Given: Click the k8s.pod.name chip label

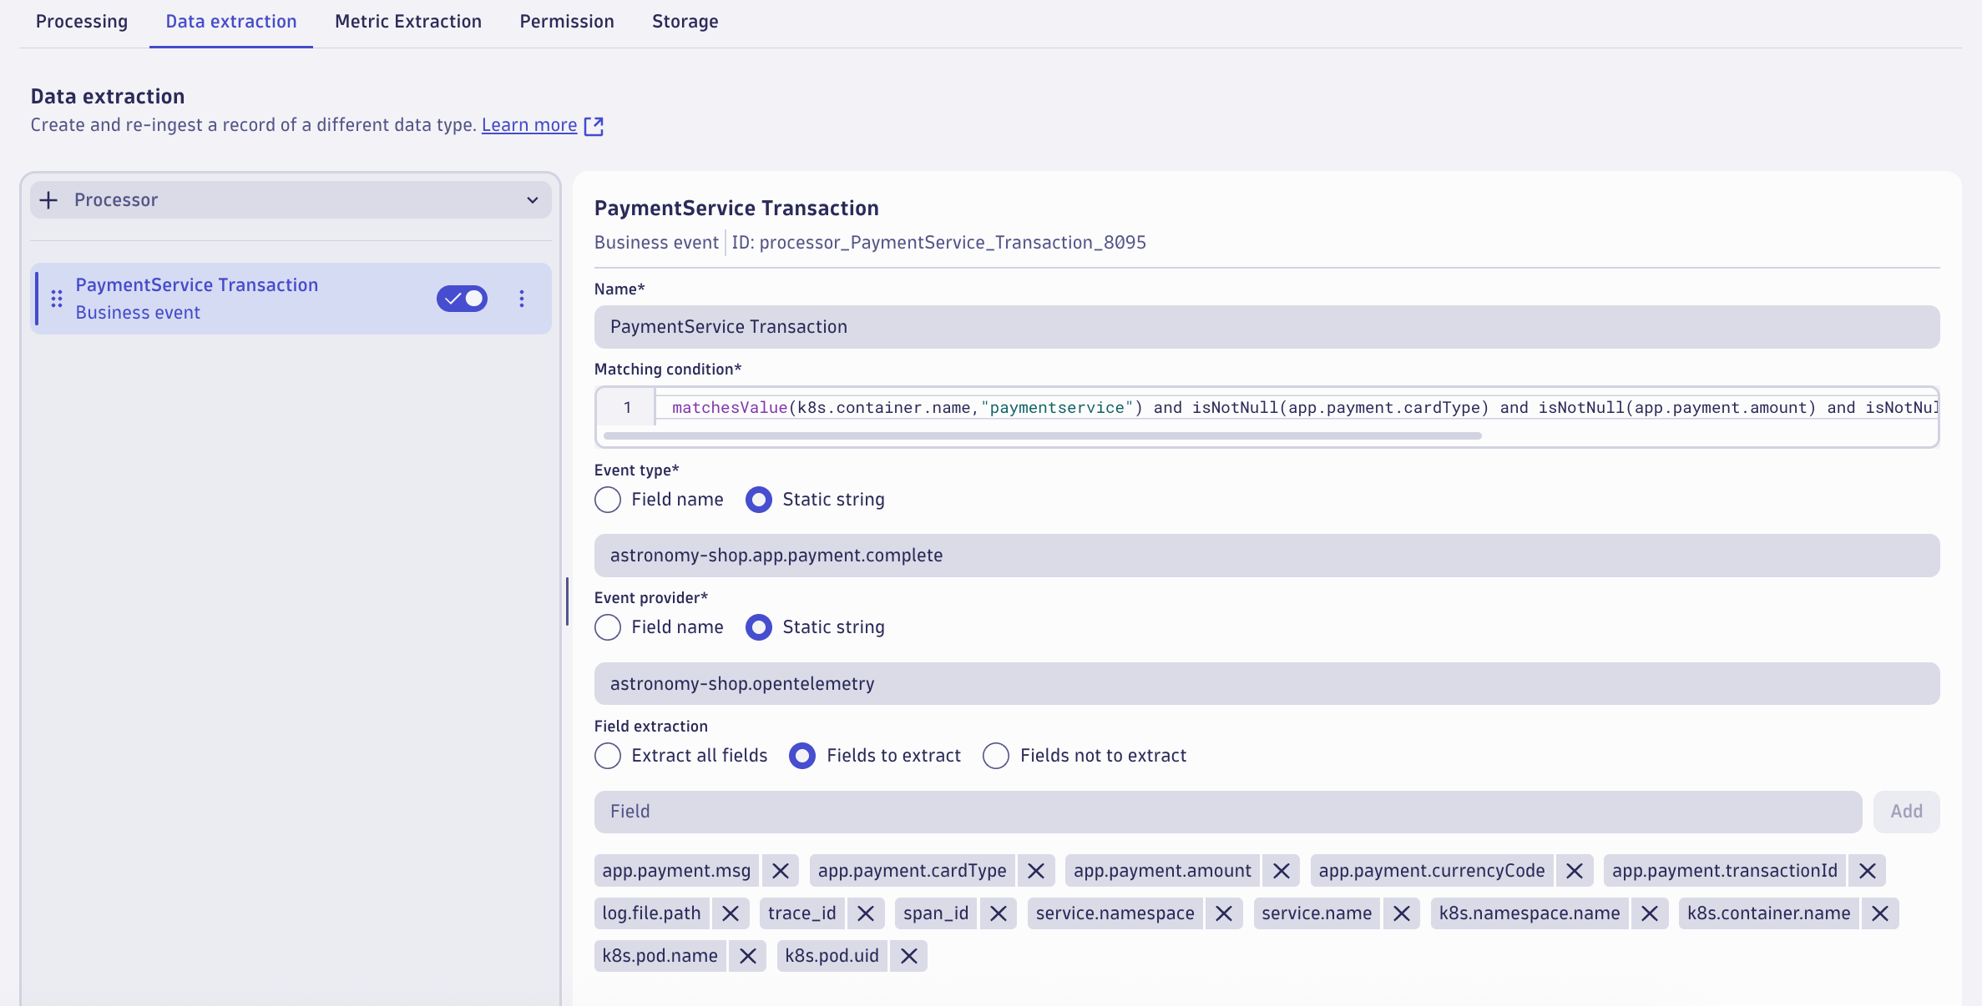Looking at the screenshot, I should 660,956.
